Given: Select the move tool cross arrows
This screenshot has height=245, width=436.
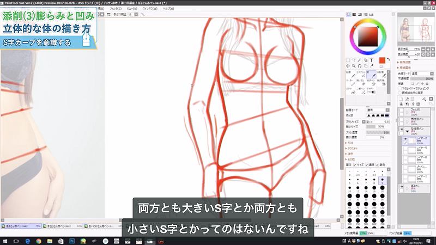Looking at the screenshot, I should click(x=348, y=66).
